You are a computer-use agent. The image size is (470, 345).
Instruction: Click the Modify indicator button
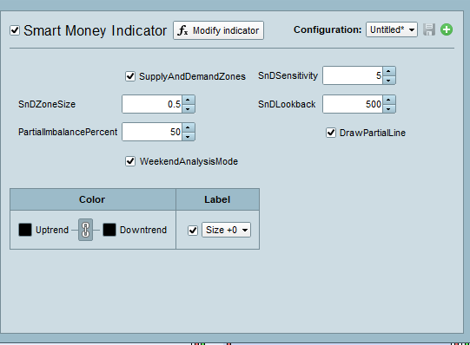pos(218,30)
